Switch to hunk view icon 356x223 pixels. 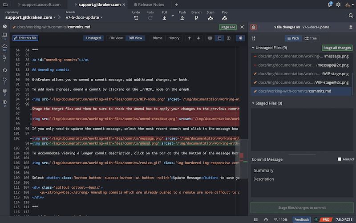(210, 38)
